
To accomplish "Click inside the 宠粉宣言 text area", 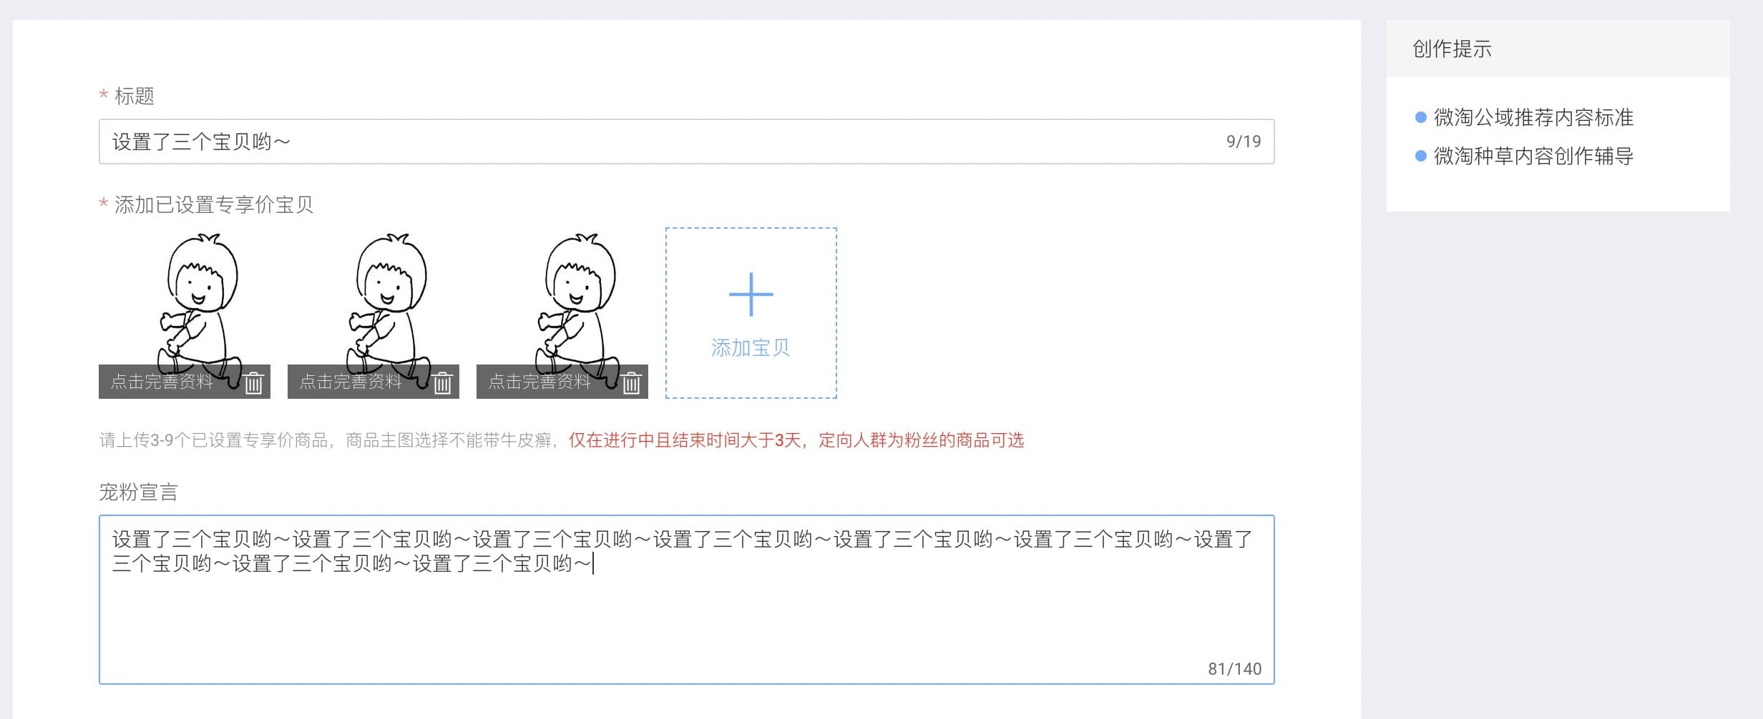I will coord(686,600).
